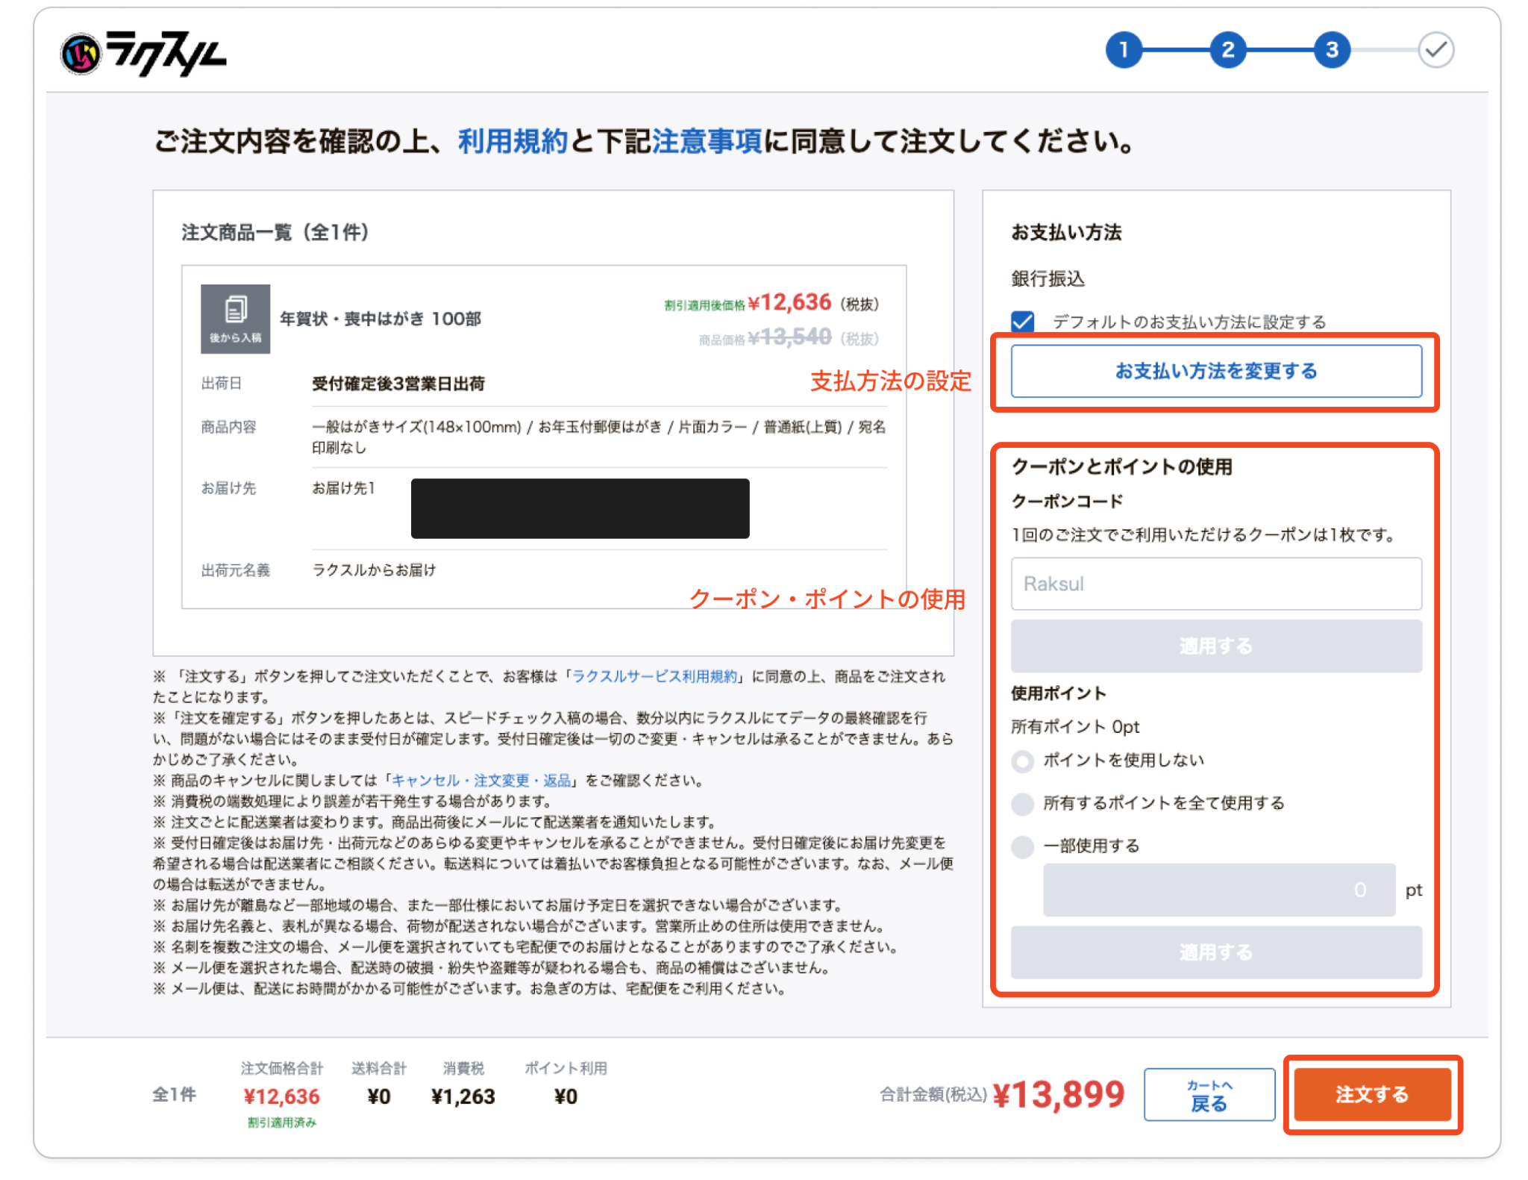Click the points 適用する button
Screen dimensions: 1528x1180
point(1215,952)
